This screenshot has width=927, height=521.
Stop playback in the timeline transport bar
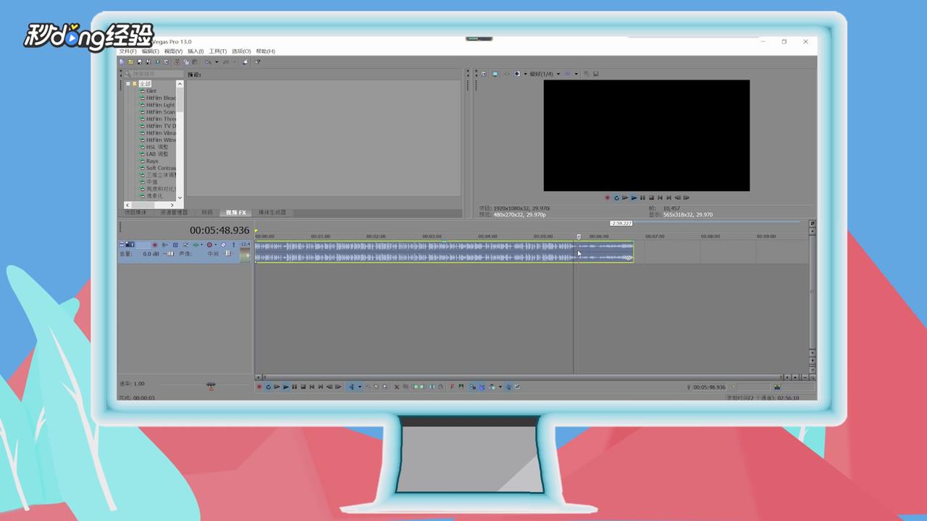click(303, 386)
